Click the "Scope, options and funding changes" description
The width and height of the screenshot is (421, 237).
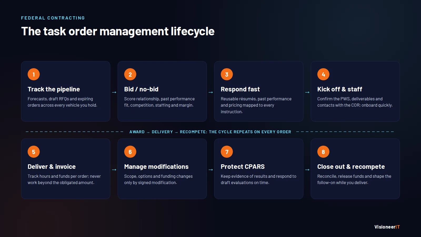158,179
